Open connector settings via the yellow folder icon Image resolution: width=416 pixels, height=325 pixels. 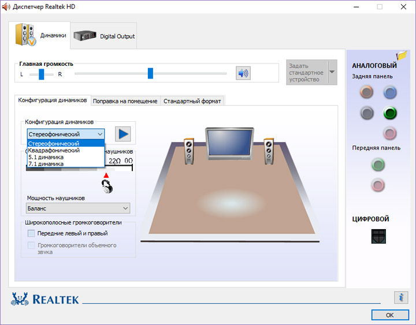402,55
